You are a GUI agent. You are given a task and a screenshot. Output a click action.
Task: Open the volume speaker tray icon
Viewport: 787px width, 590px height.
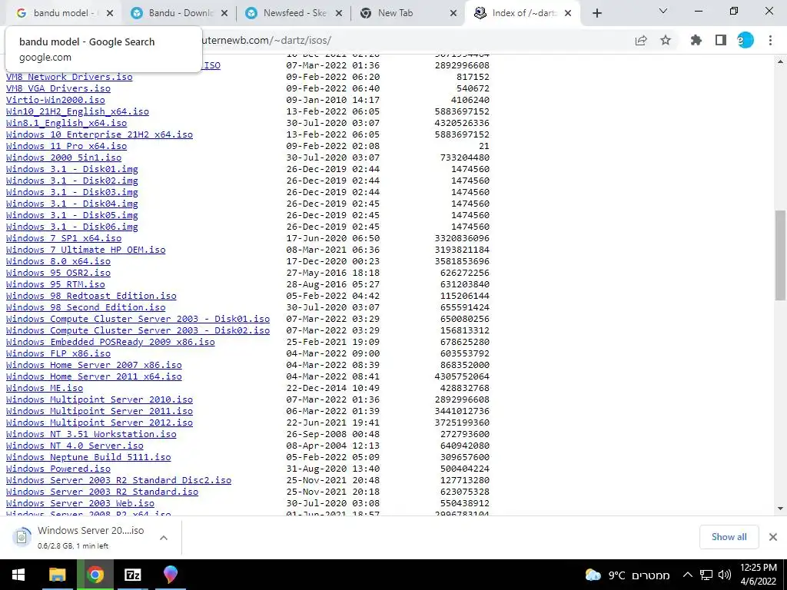[724, 575]
